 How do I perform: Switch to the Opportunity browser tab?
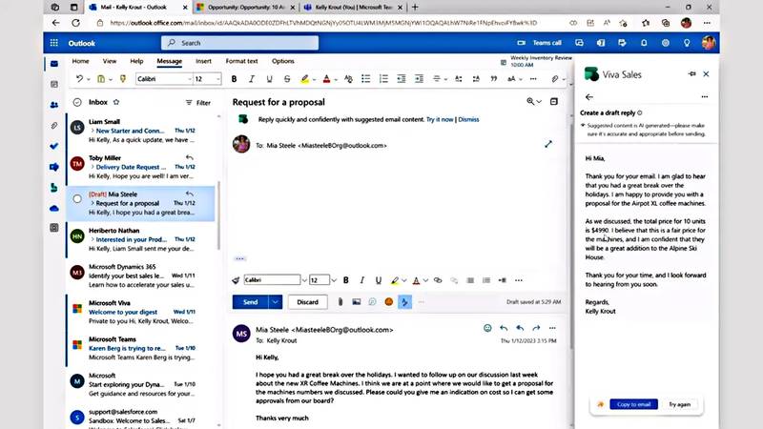tap(246, 8)
